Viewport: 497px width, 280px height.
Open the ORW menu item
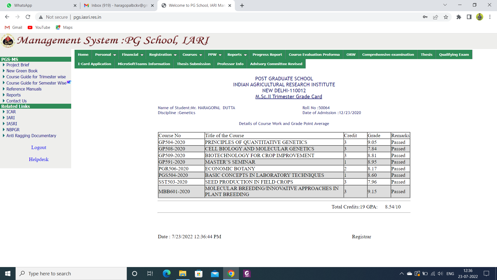point(351,54)
